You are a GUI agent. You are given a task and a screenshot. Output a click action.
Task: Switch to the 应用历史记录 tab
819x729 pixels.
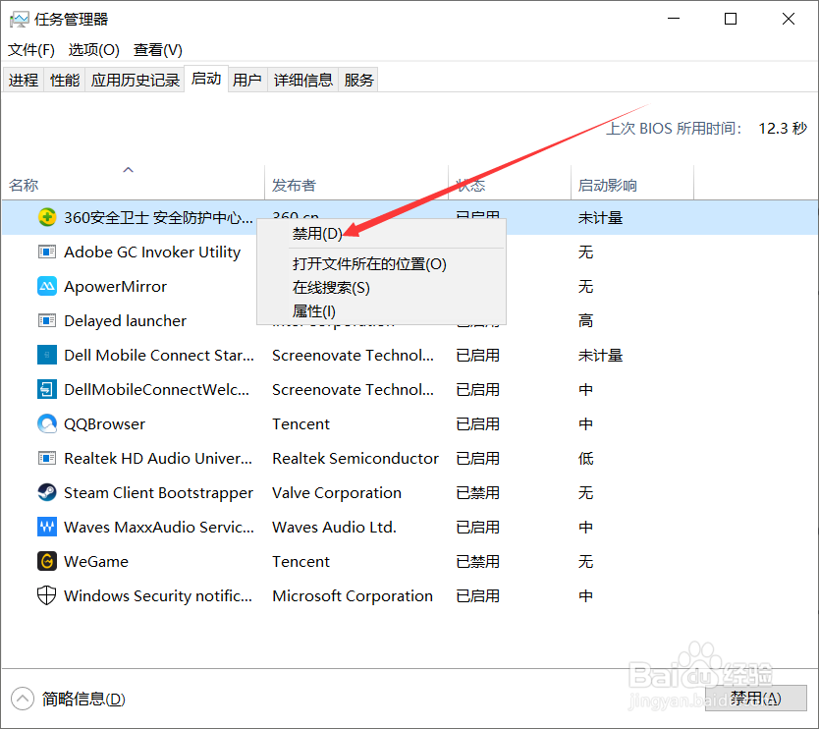click(x=136, y=80)
